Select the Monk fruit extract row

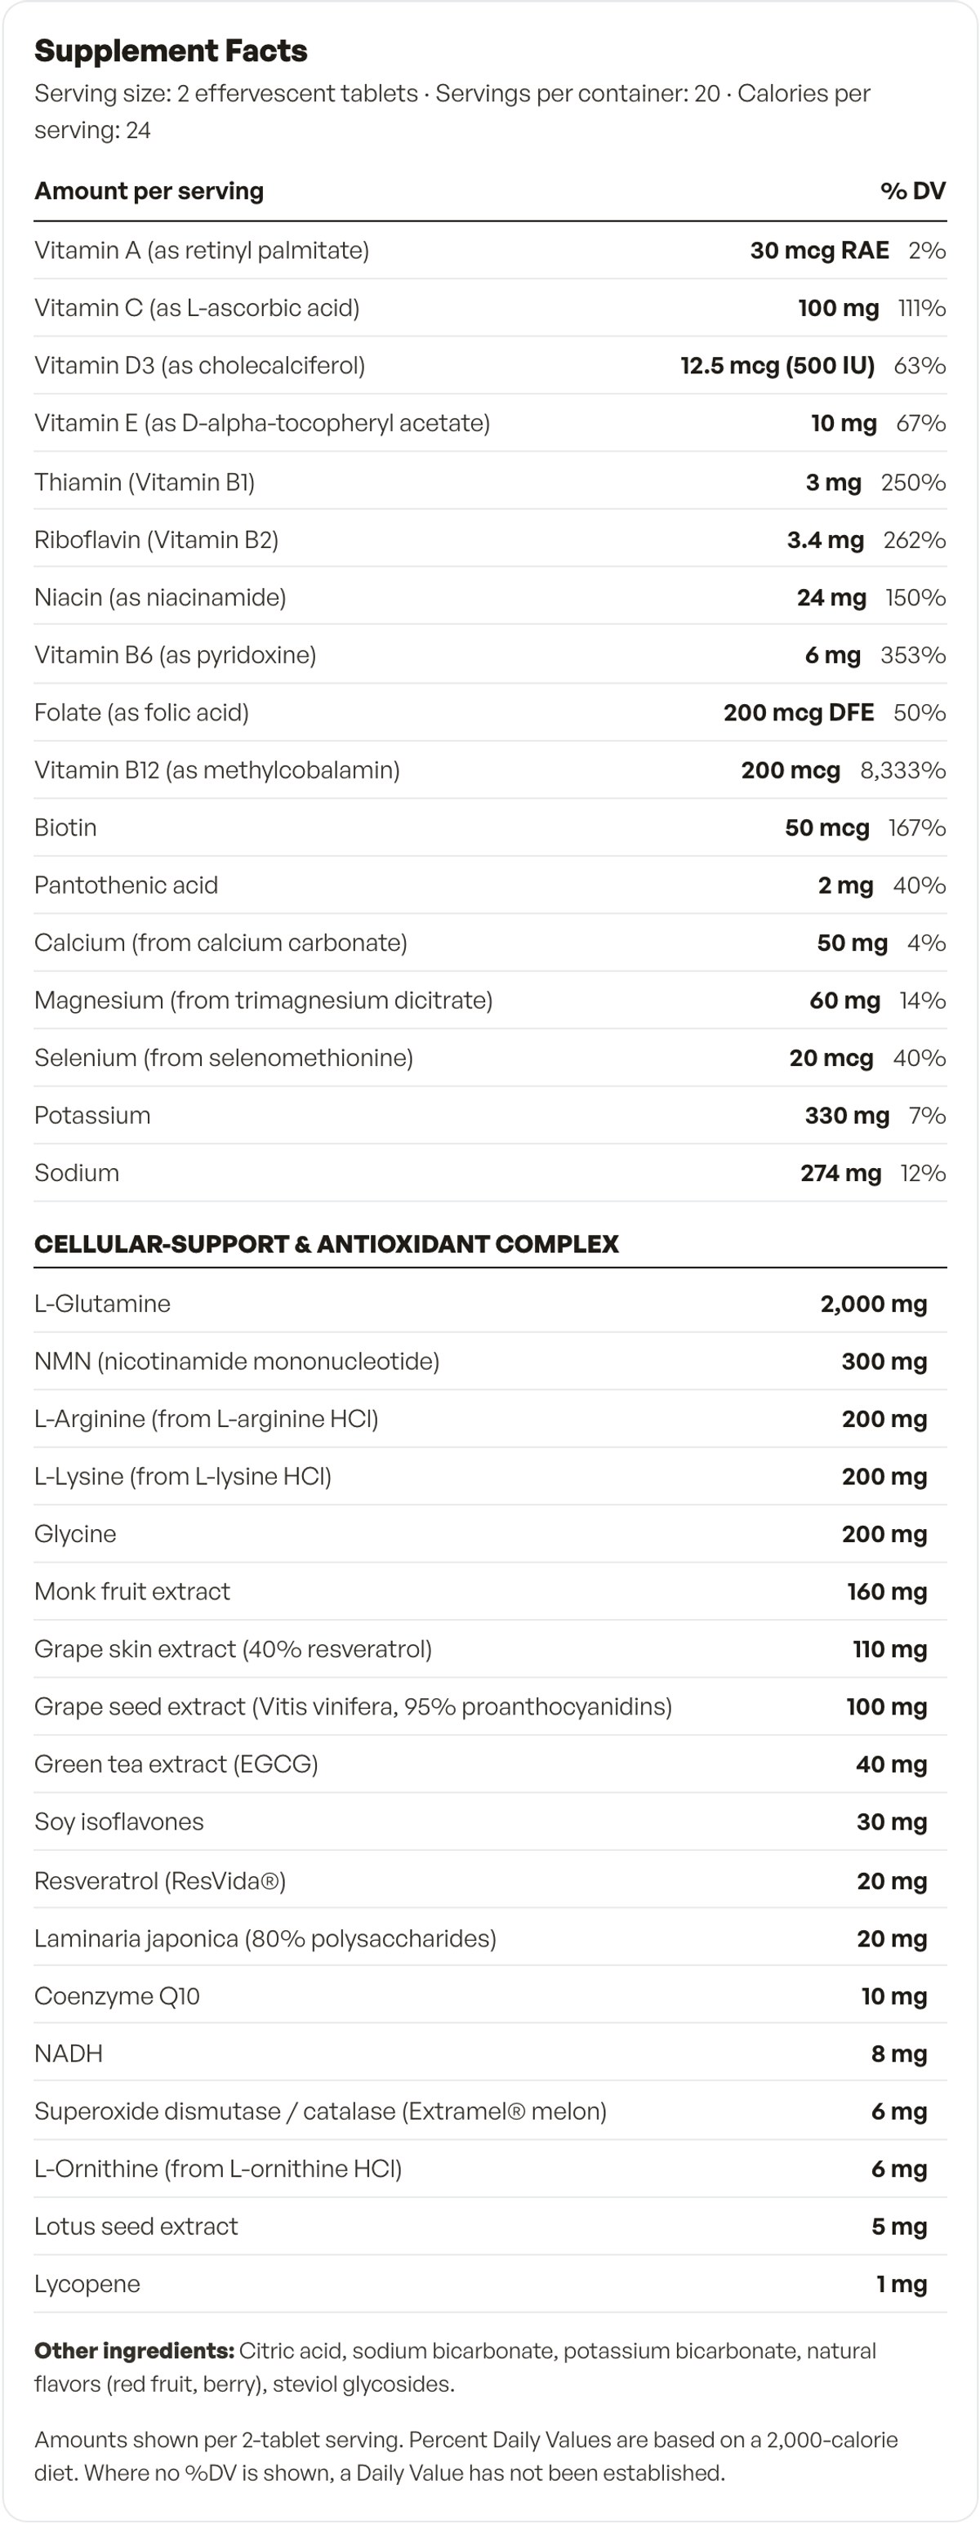pyautogui.click(x=490, y=1592)
